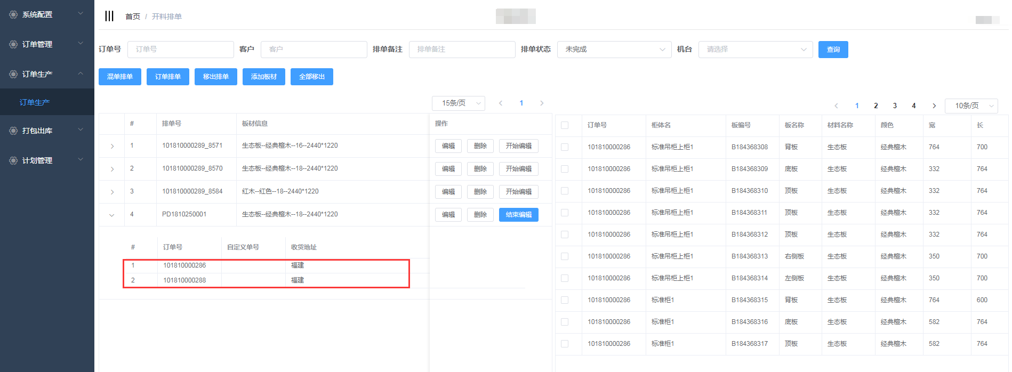Image resolution: width=1012 pixels, height=372 pixels.
Task: Focus the 订单号 input field
Action: [x=180, y=49]
